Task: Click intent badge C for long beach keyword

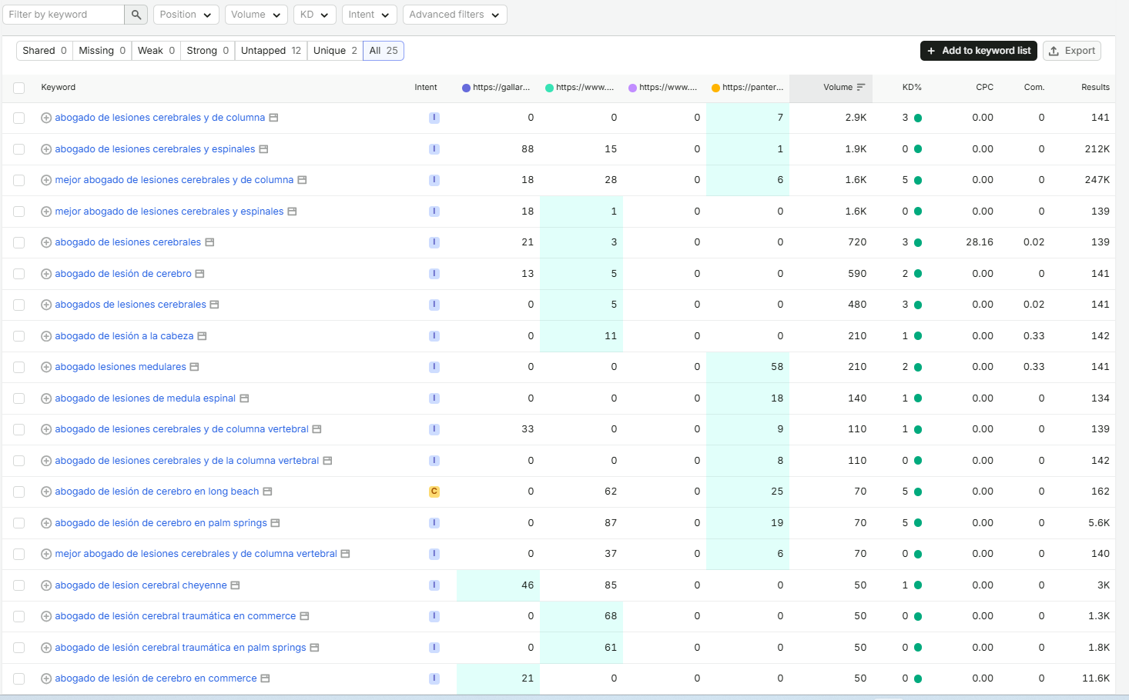Action: click(434, 492)
